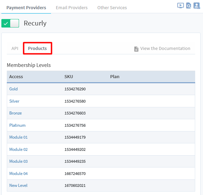Open the Module 04 level
This screenshot has height=195, width=203.
(18, 174)
